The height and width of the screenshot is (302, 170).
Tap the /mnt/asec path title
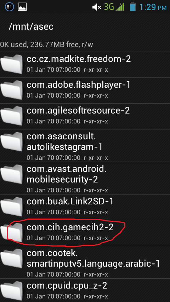pos(31,27)
